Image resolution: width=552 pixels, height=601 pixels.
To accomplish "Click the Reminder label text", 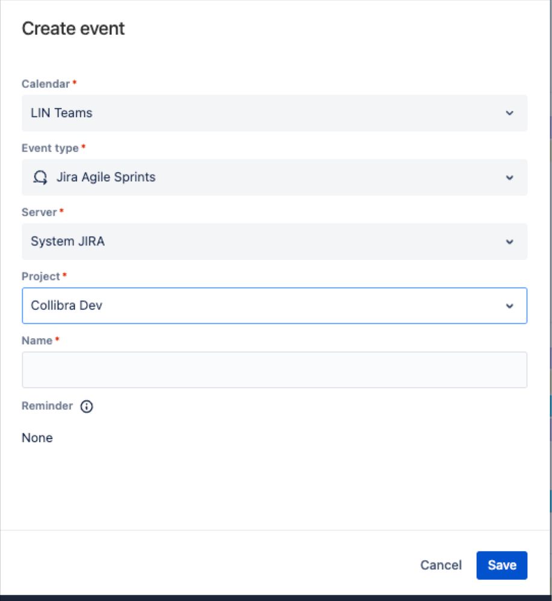I will pos(47,406).
